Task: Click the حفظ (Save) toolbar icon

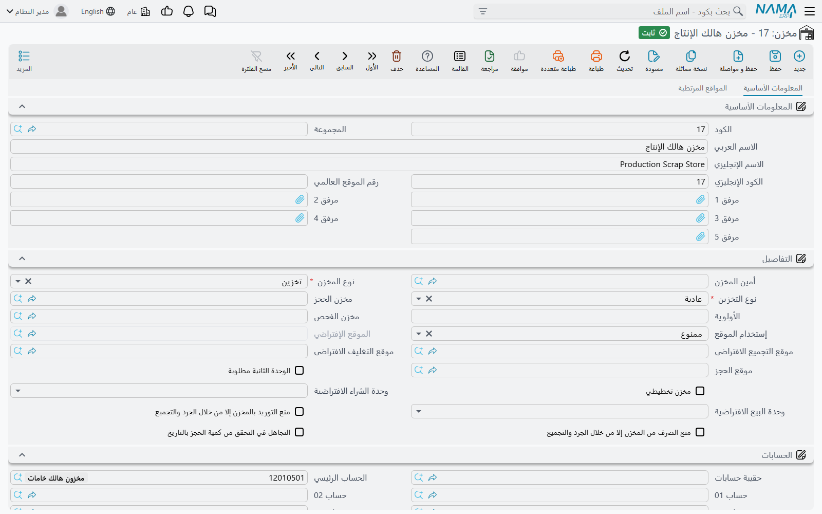Action: click(775, 56)
